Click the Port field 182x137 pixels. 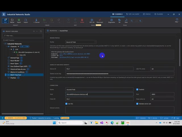tap(162, 94)
